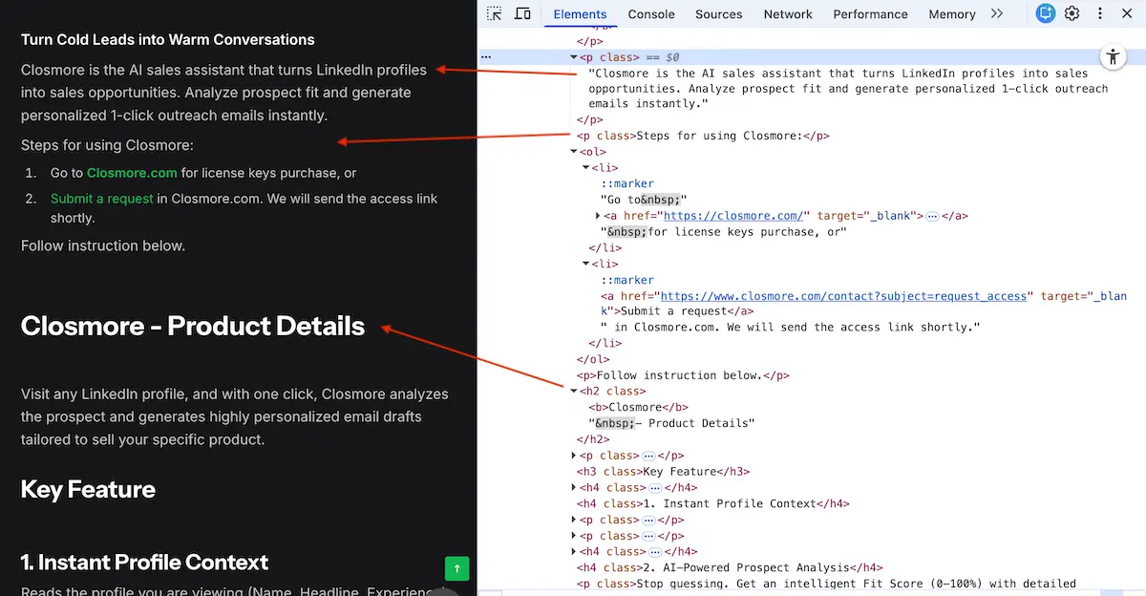Collapse the ol element node

(x=574, y=152)
